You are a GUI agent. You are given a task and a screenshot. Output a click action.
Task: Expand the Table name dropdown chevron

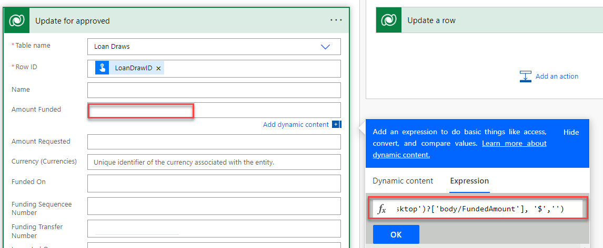point(325,47)
